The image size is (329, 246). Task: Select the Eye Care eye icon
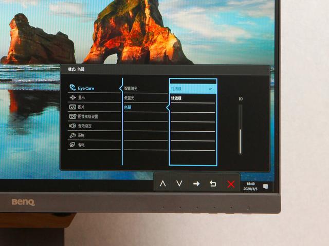(72, 88)
